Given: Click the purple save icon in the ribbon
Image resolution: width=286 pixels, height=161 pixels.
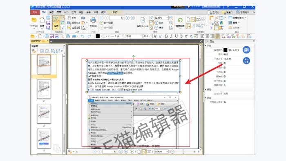Looking at the screenshot, I should (48, 23).
